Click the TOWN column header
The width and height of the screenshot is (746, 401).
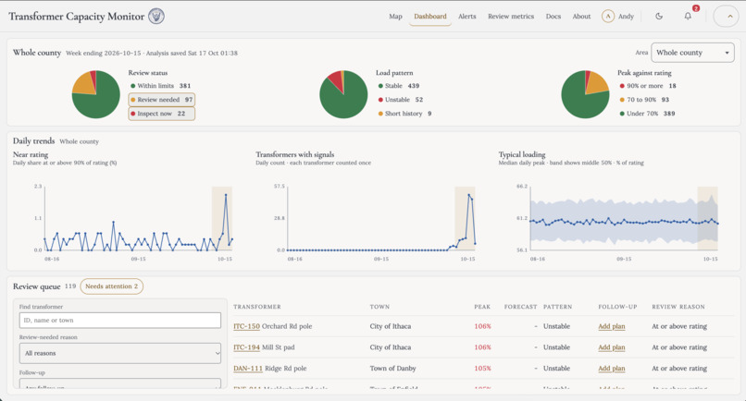tap(379, 307)
